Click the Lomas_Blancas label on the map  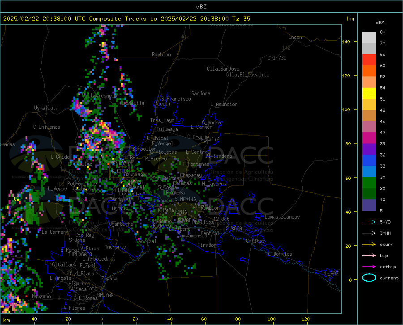(x=282, y=217)
